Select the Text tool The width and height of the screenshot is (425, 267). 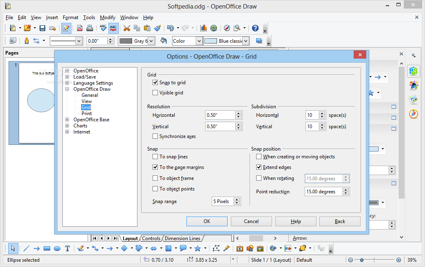coord(67,248)
